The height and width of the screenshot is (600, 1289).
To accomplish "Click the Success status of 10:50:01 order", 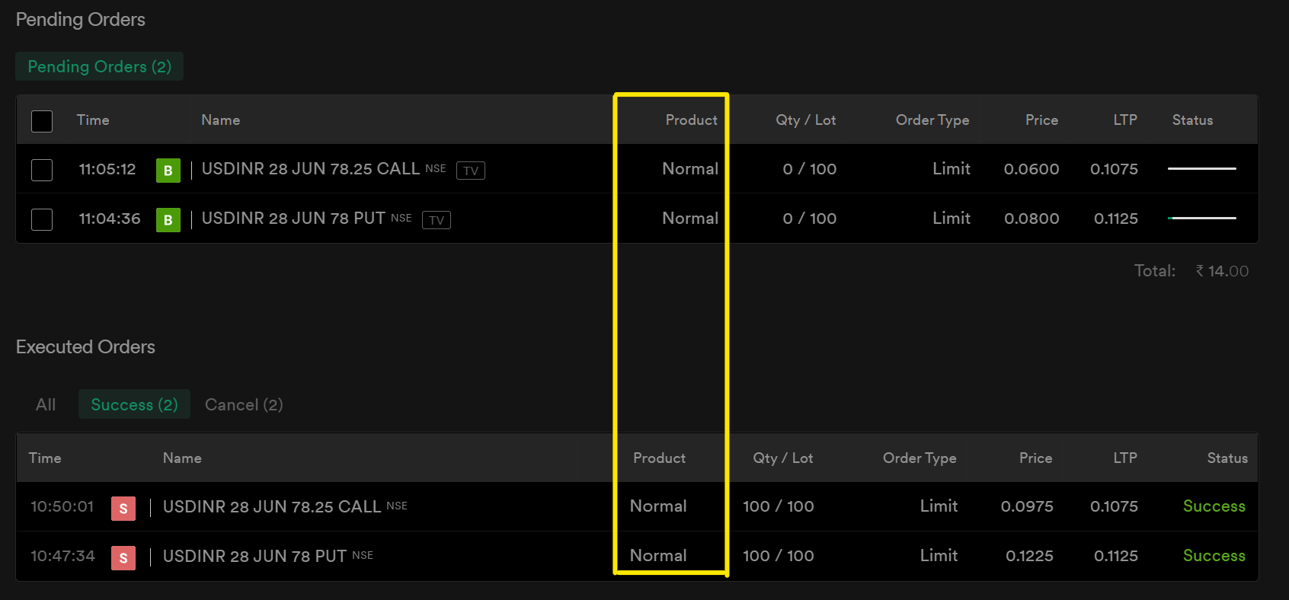I will [x=1214, y=506].
